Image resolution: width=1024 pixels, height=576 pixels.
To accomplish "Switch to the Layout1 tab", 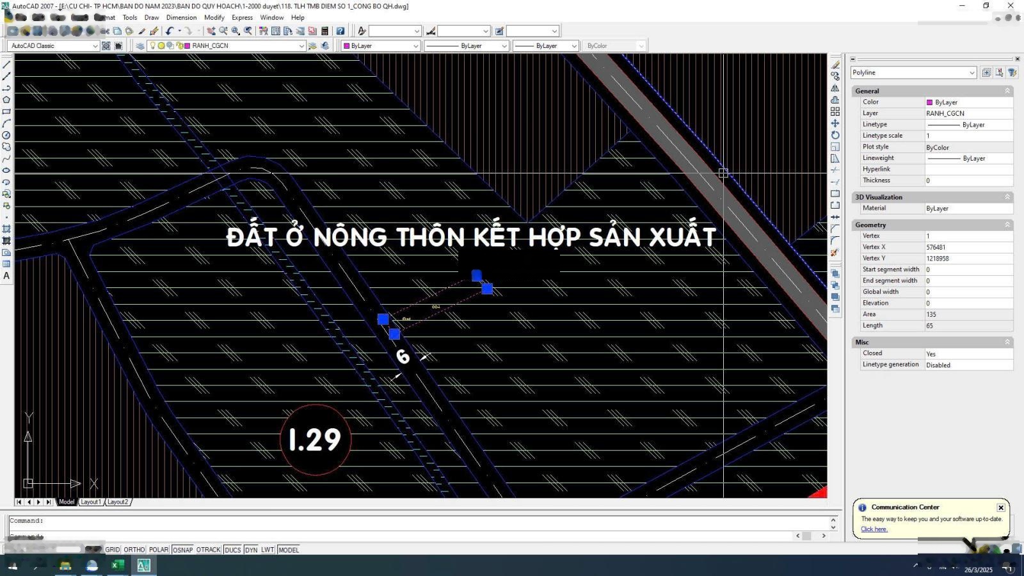I will (x=90, y=502).
